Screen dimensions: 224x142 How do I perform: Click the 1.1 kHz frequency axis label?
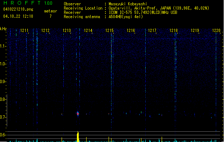pos(3,46)
